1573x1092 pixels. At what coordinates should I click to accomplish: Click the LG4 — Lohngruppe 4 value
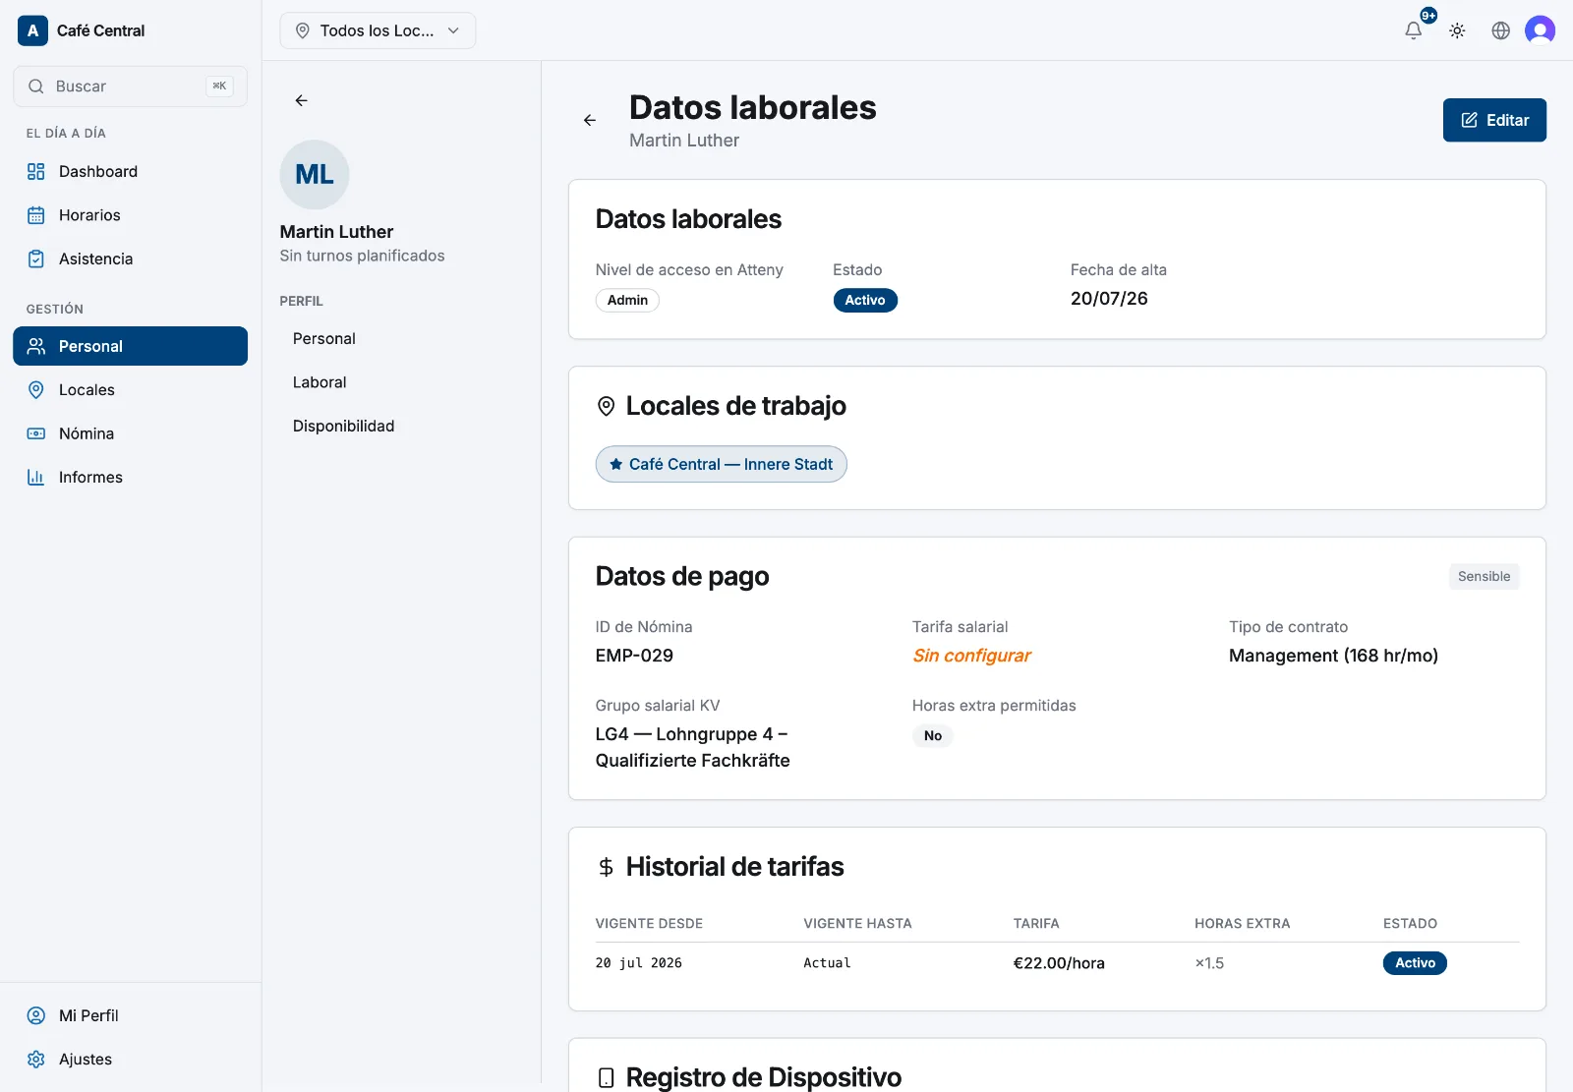(x=692, y=747)
